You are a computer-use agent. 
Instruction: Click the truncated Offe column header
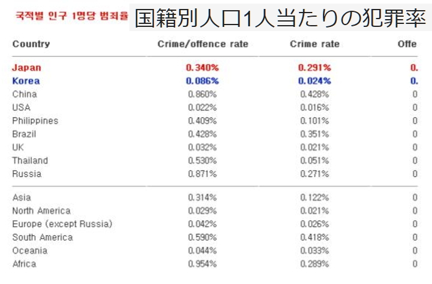point(407,44)
